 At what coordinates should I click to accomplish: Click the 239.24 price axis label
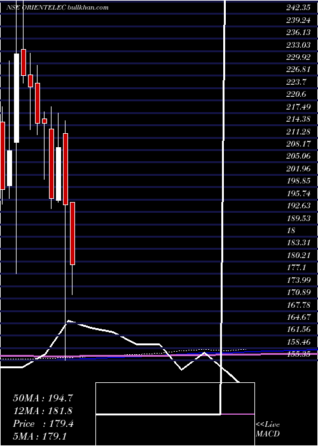(298, 20)
